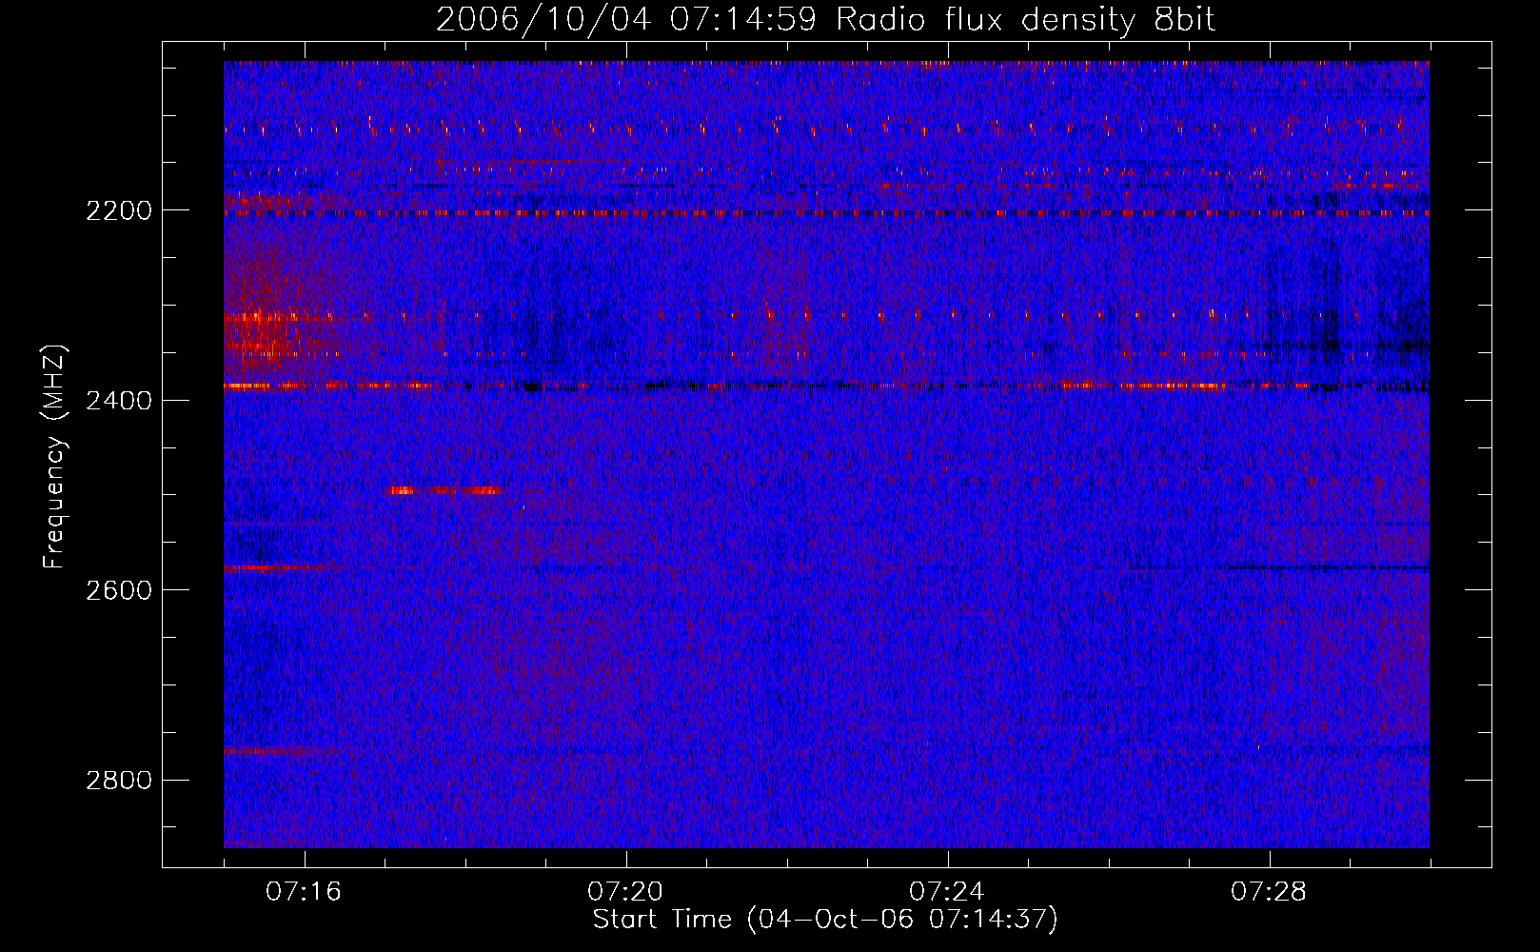Click the 2200 frequency tick label
The image size is (1540, 952).
click(118, 210)
